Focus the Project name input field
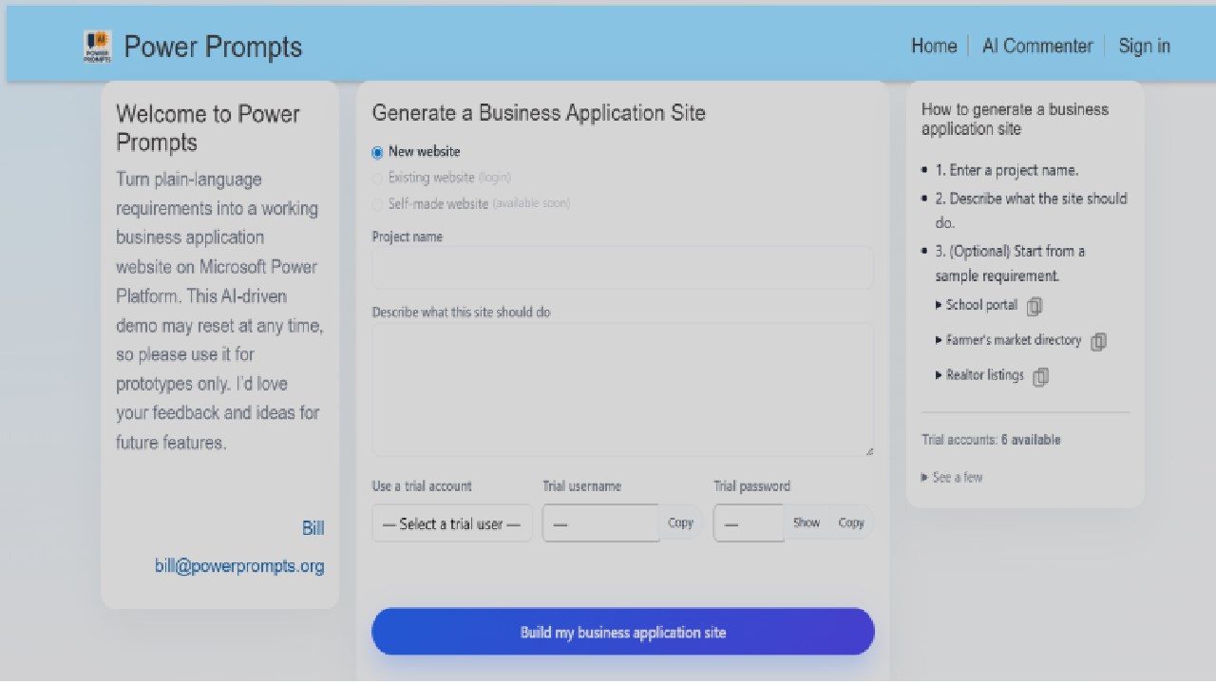The image size is (1216, 684). (x=623, y=268)
